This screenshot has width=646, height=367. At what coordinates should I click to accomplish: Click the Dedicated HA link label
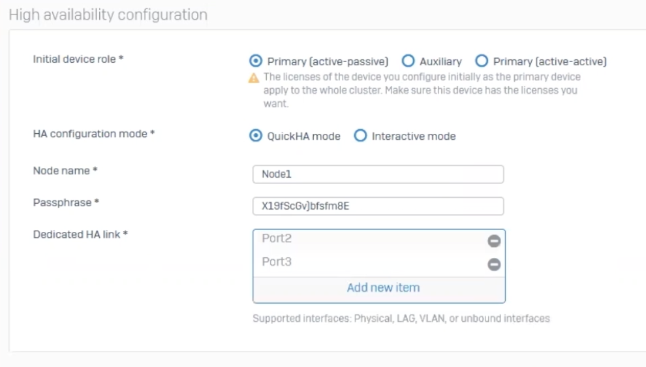80,234
